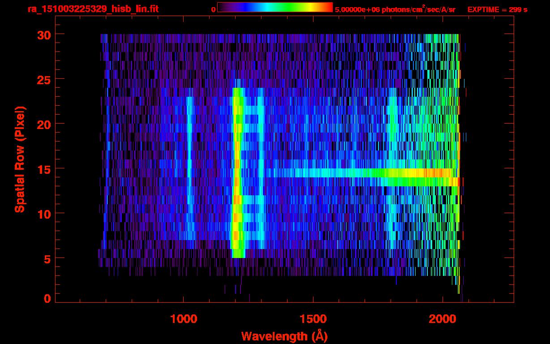The image size is (550, 344).
Task: Click the EXPTIME = 299 s label
Action: pyautogui.click(x=497, y=9)
